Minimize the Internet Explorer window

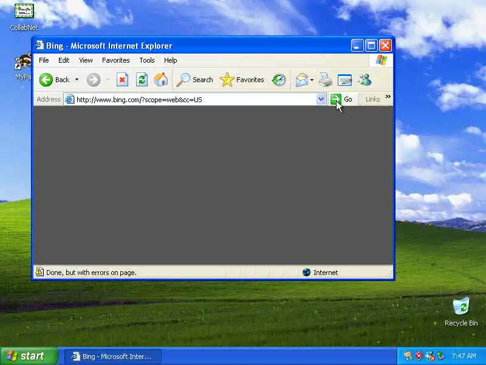pyautogui.click(x=357, y=46)
